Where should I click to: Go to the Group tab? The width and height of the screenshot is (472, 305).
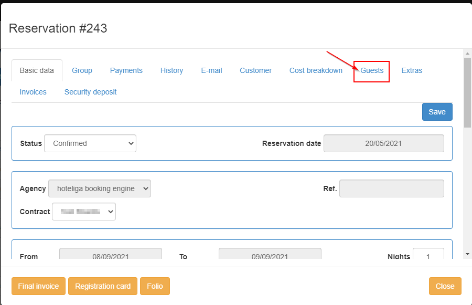(82, 70)
